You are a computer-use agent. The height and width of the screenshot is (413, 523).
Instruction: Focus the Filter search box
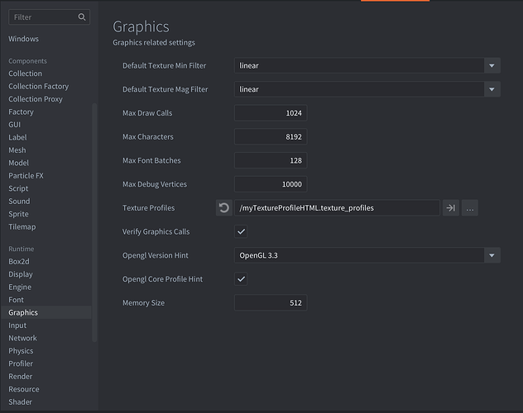tap(41, 17)
